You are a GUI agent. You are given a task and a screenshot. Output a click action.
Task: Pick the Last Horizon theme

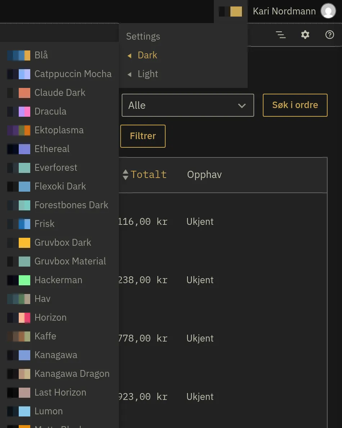59,393
